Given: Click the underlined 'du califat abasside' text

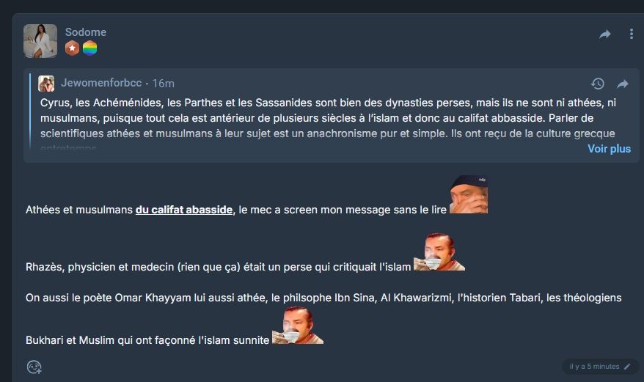Looking at the screenshot, I should [x=184, y=210].
